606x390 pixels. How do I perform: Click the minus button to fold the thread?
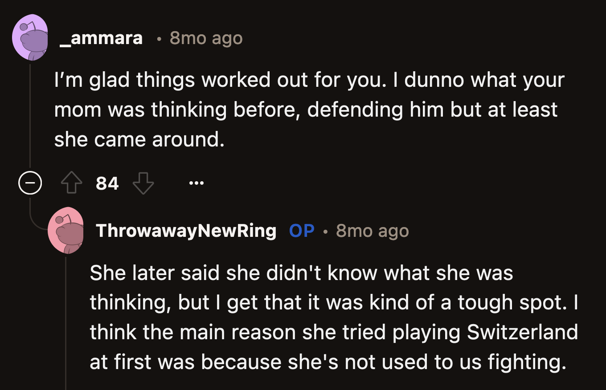point(30,183)
